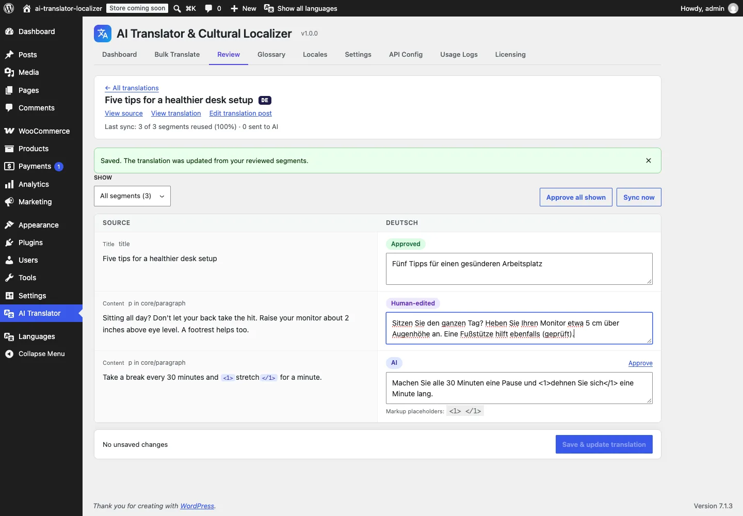This screenshot has width=743, height=516.
Task: Open the Payments menu item
Action: [x=41, y=166]
